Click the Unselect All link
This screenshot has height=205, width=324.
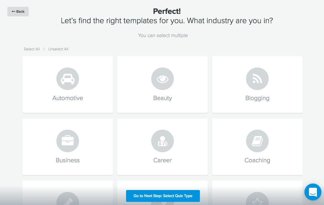point(58,49)
